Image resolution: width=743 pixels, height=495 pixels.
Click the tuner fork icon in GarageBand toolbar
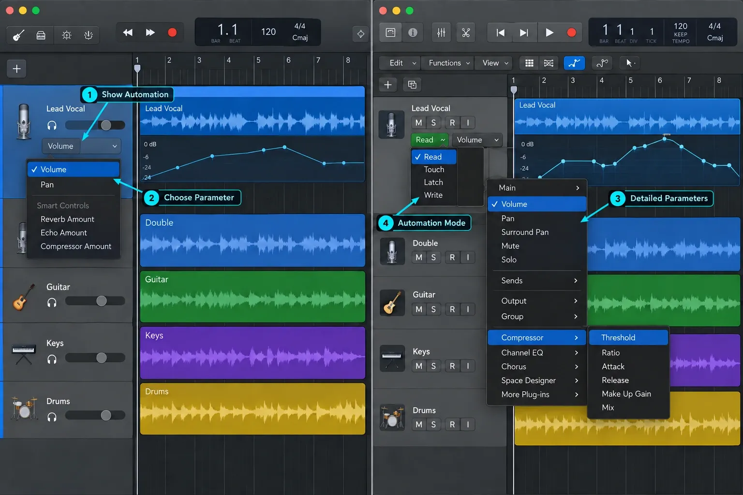pyautogui.click(x=89, y=35)
